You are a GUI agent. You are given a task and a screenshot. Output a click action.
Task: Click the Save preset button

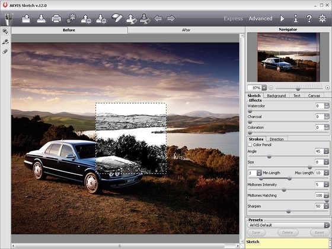pos(256,232)
